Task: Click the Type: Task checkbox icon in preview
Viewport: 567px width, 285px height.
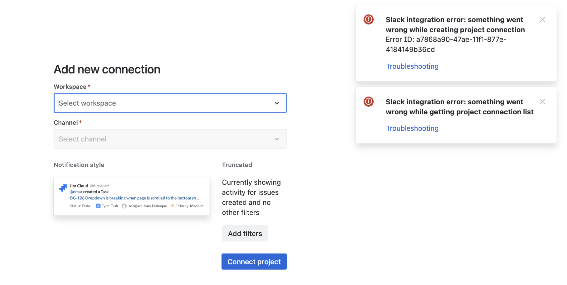Action: tap(98, 206)
